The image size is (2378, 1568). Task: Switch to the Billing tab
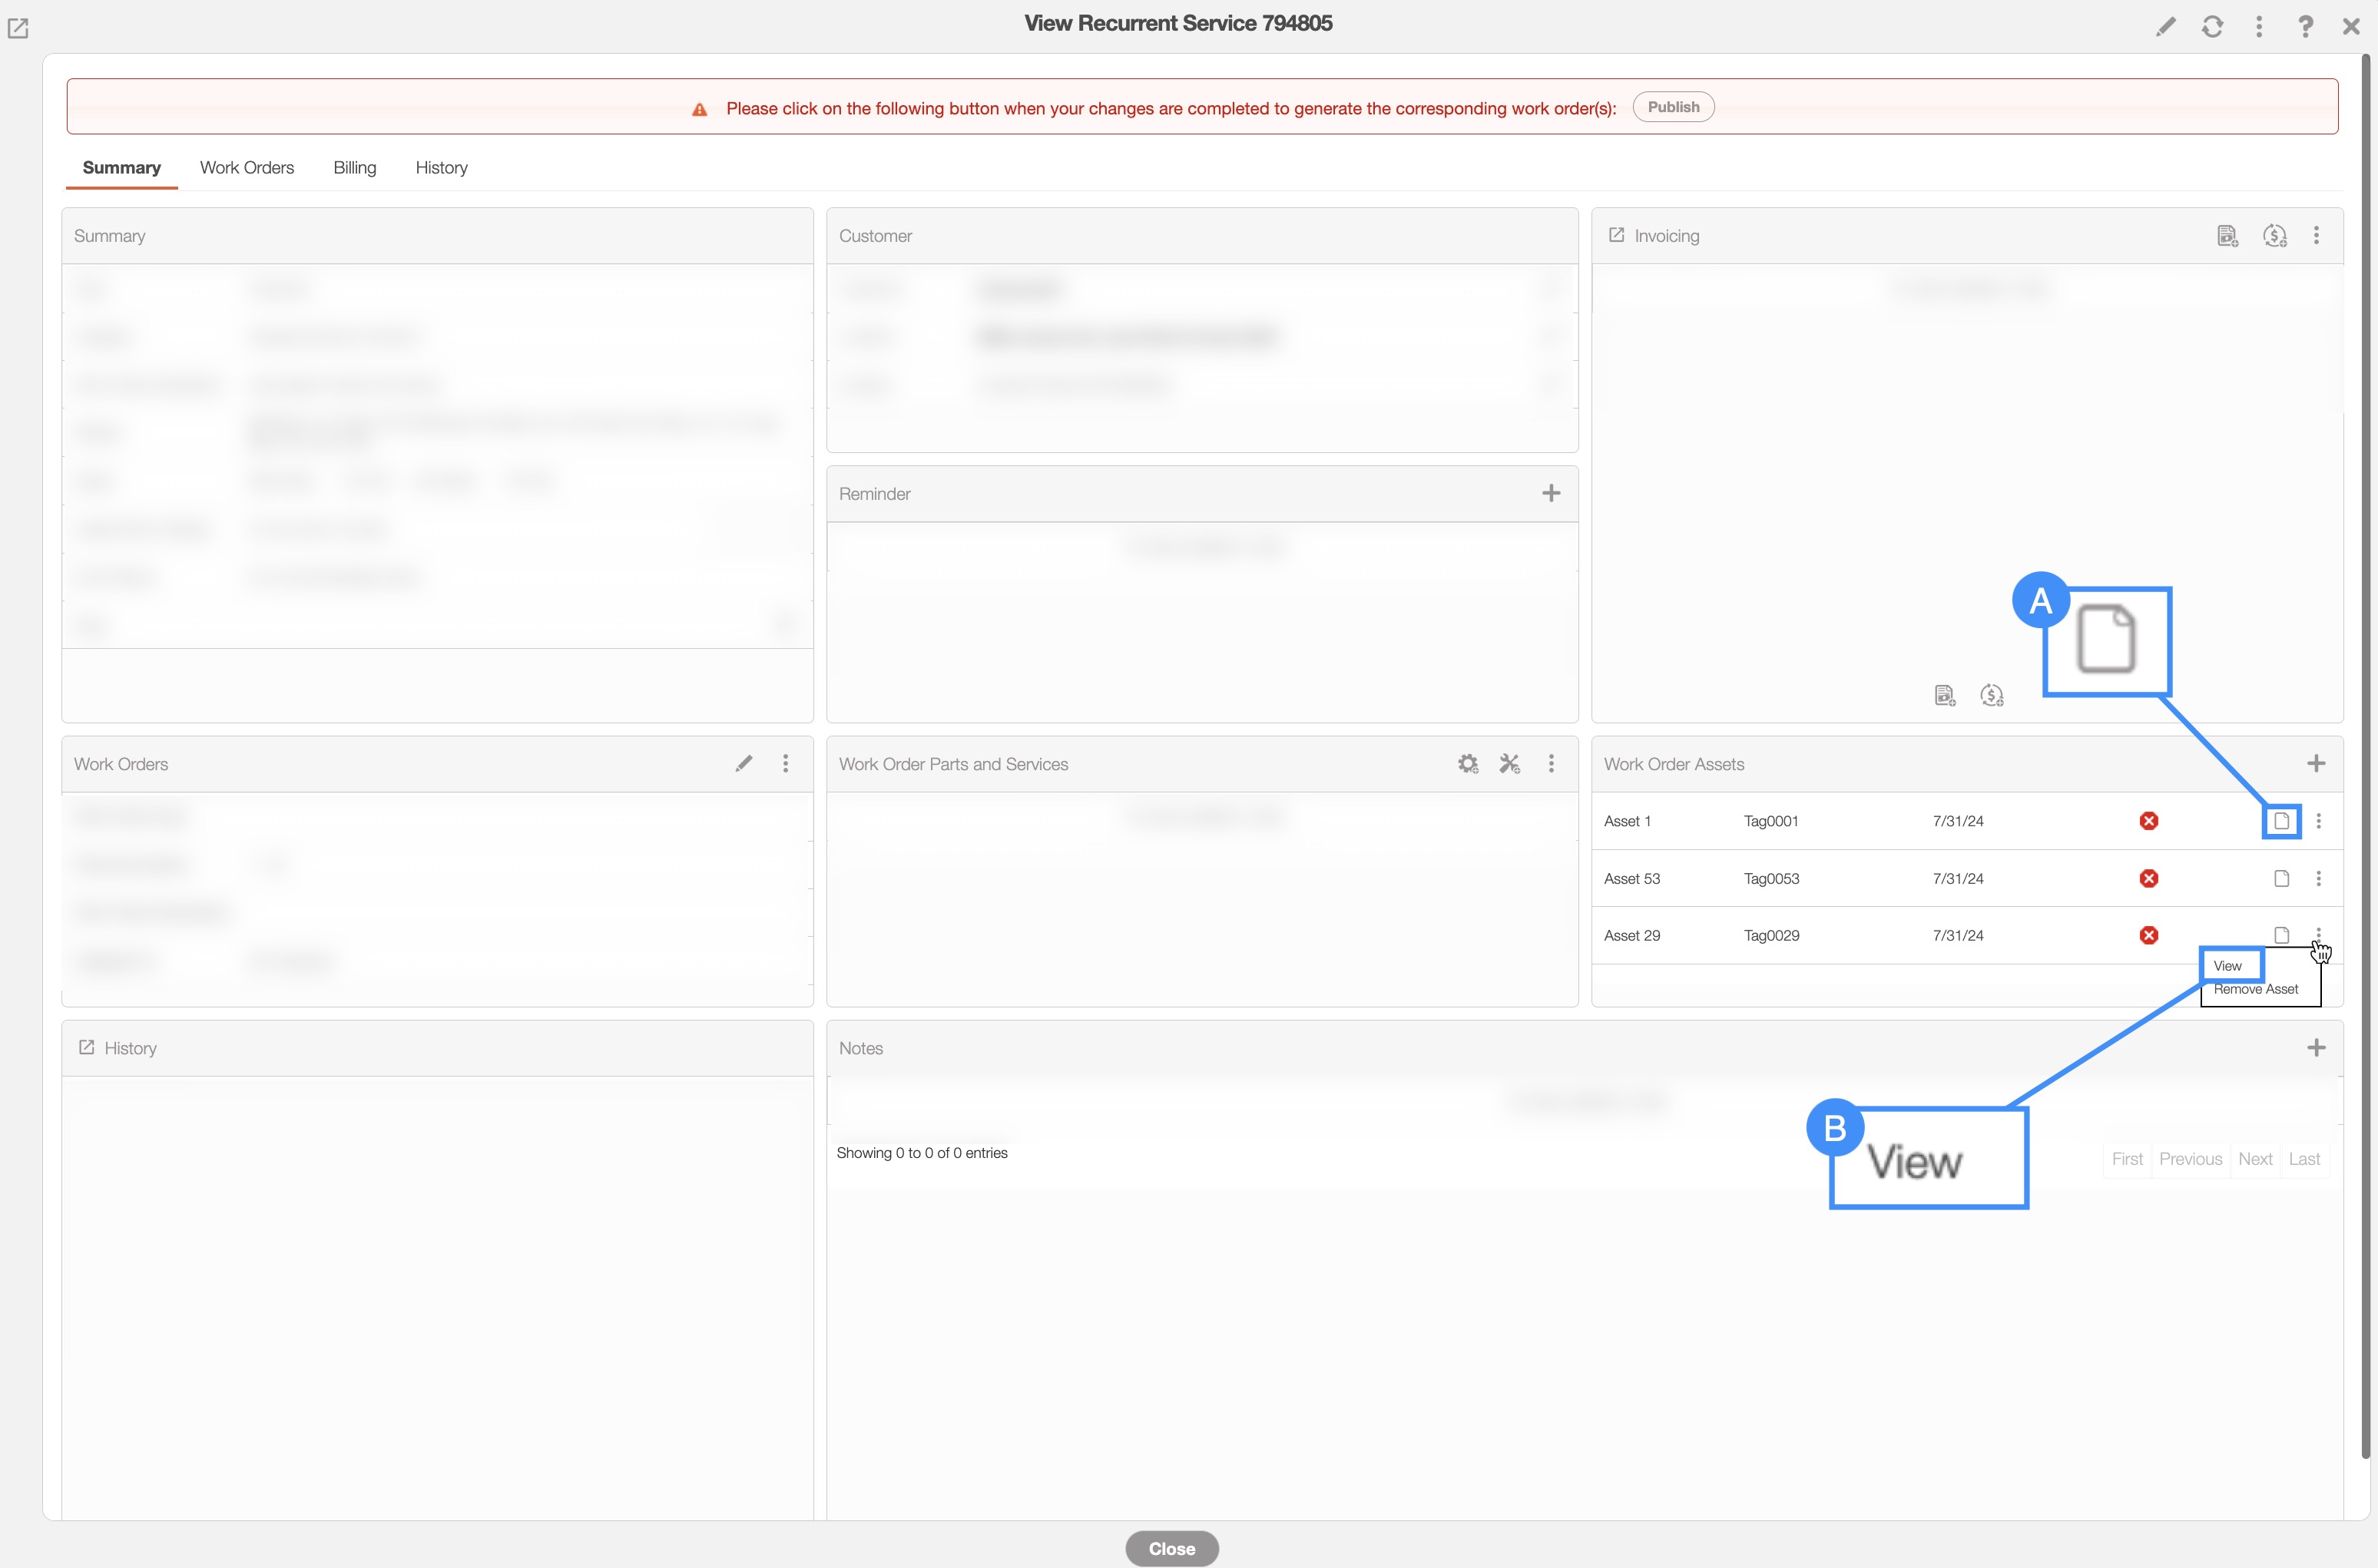[x=354, y=168]
